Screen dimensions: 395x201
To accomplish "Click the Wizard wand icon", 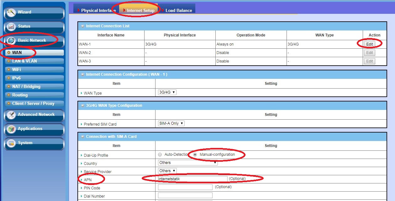I will point(11,12).
